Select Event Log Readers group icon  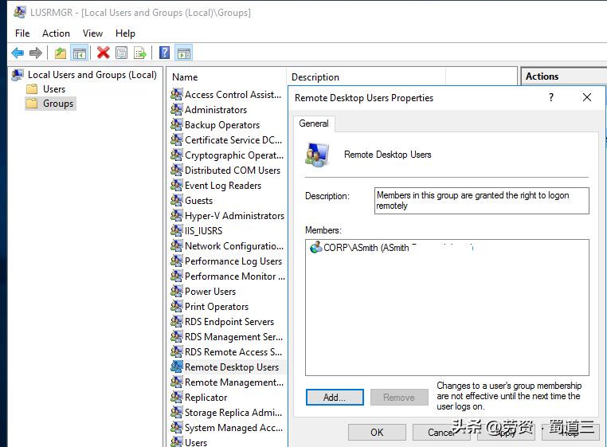coord(177,185)
